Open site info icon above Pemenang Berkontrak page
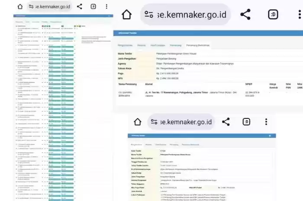The width and height of the screenshot is (303, 201). pos(149,14)
